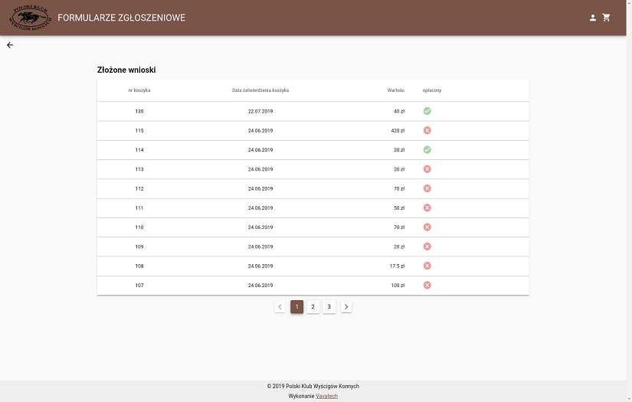Click red unpaid icon for basket 112
This screenshot has height=402, width=632.
(427, 188)
